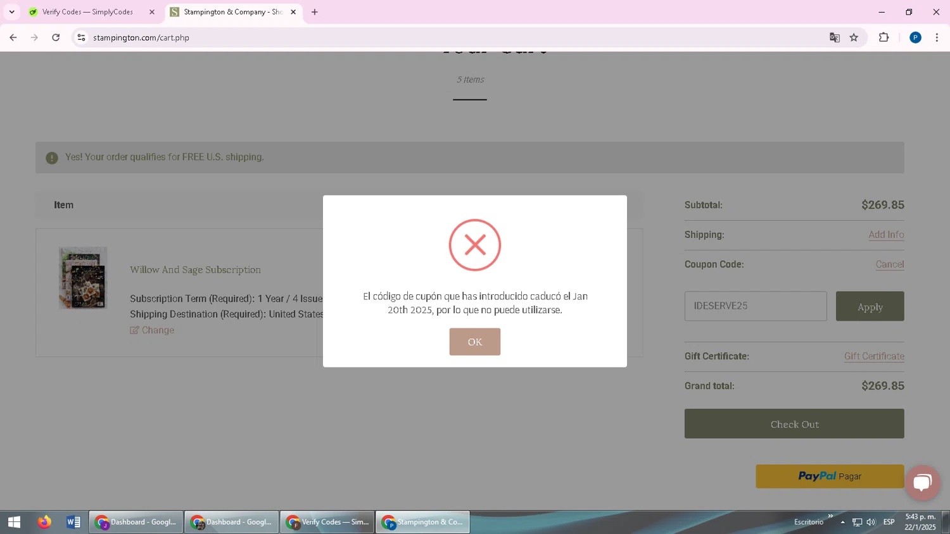Image resolution: width=950 pixels, height=534 pixels.
Task: Add shipping info via Add Info link
Action: (x=886, y=235)
